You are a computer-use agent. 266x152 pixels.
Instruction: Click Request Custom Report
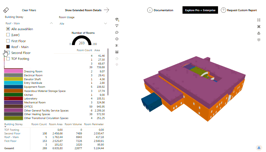[242, 10]
